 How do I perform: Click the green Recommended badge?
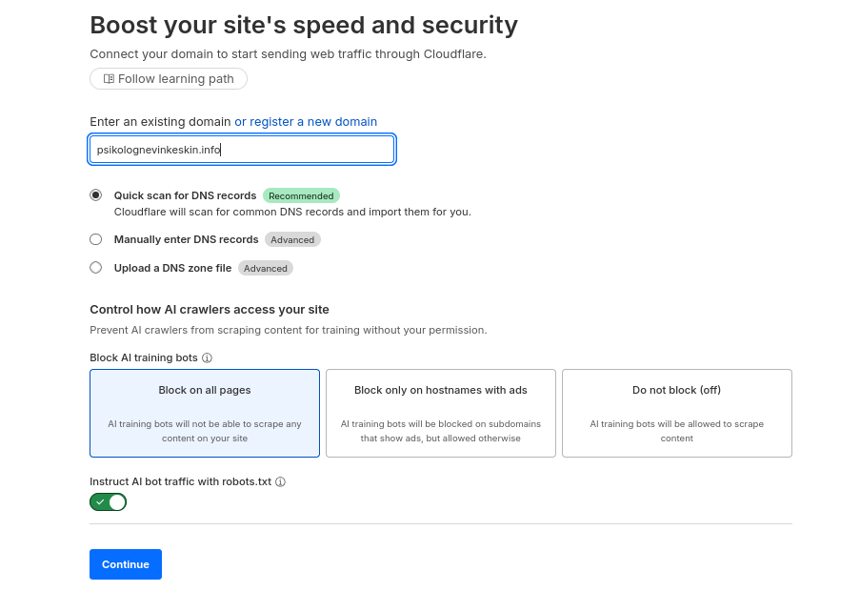(301, 196)
